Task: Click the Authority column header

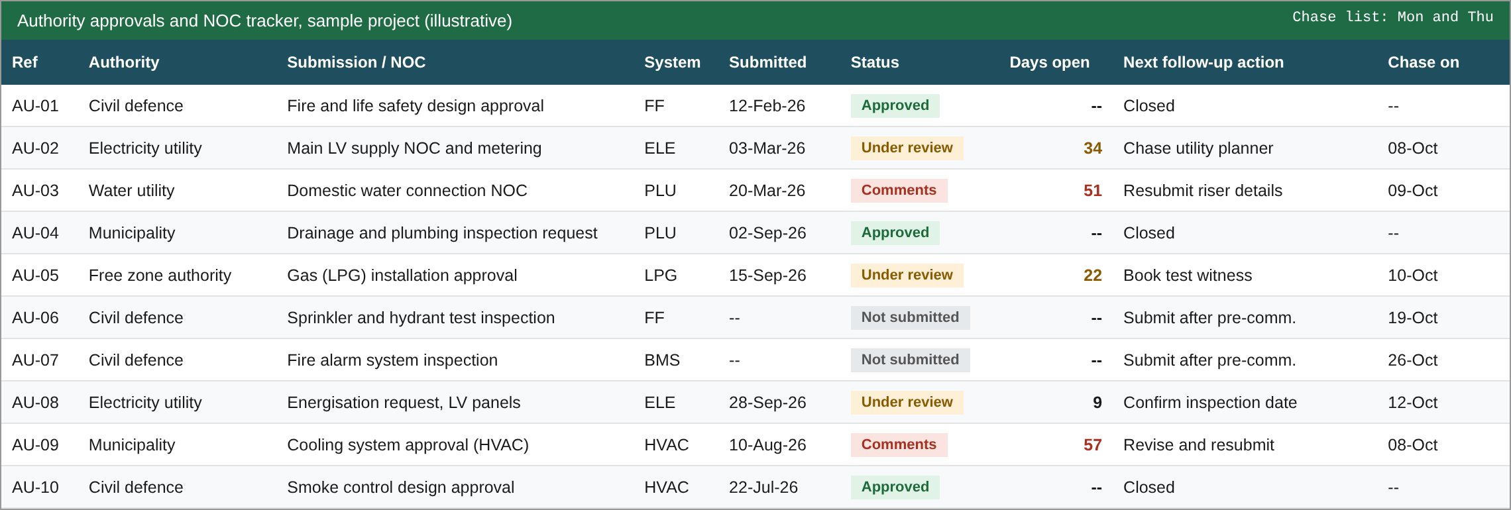Action: [x=124, y=62]
